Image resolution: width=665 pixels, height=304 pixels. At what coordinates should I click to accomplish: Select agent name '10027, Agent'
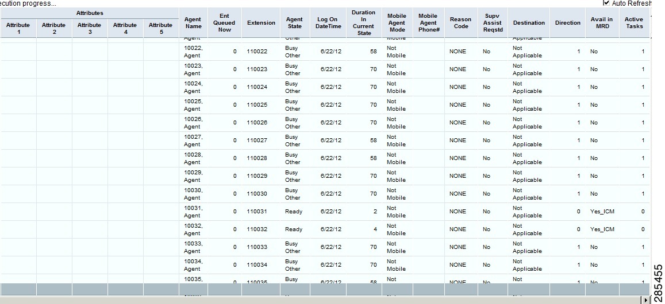click(193, 141)
